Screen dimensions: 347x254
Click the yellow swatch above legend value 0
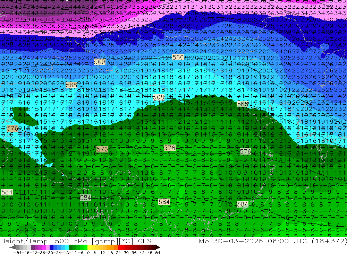[90, 247]
